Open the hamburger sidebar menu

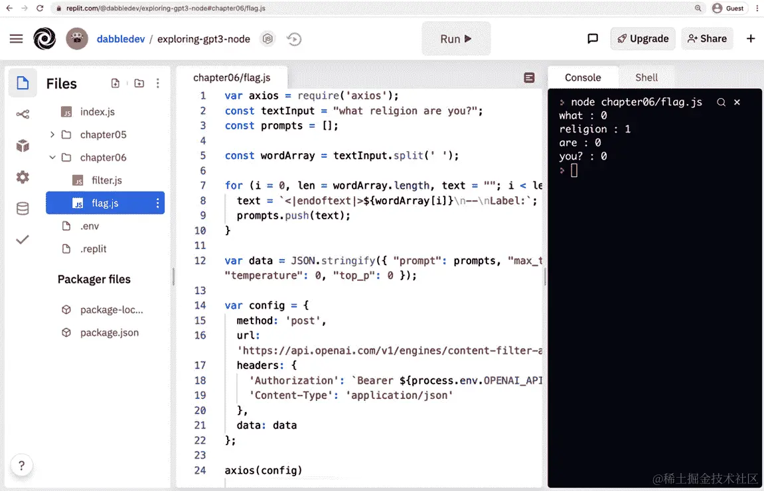coord(16,39)
